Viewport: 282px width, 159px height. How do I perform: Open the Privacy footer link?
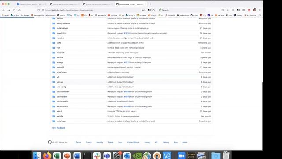[x=89, y=142]
